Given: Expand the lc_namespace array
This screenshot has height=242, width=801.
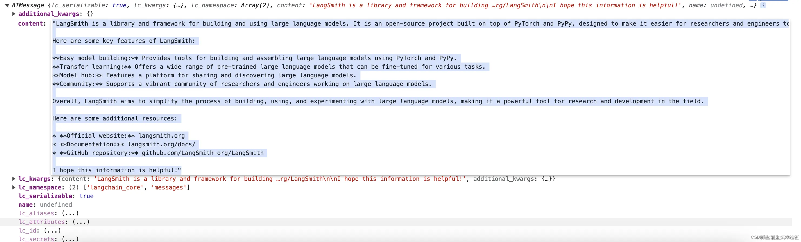Looking at the screenshot, I should click(14, 188).
